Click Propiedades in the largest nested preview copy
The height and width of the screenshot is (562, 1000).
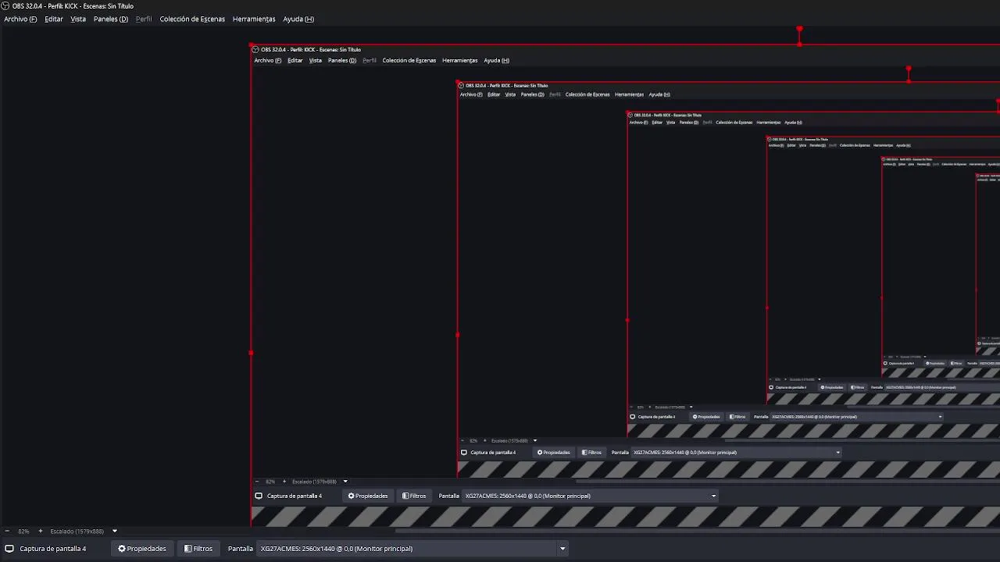coord(368,496)
